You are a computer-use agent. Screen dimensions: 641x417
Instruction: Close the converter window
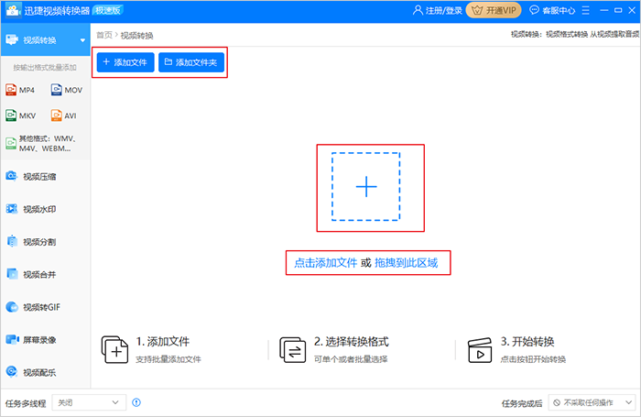632,10
